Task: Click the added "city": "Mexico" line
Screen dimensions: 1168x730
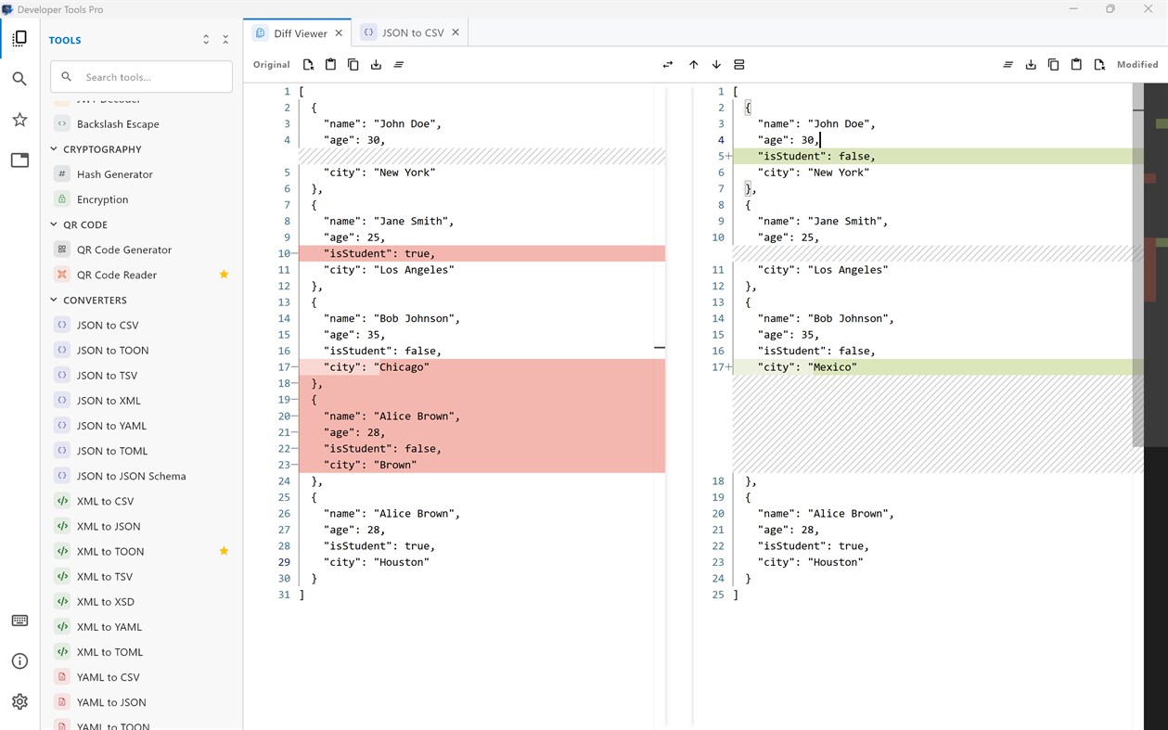Action: 938,367
